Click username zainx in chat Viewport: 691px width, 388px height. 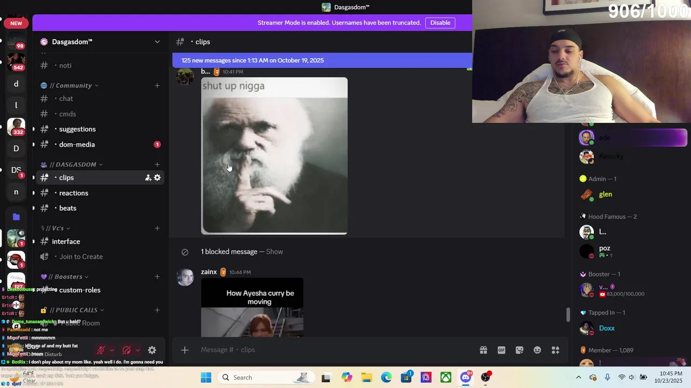coord(209,272)
